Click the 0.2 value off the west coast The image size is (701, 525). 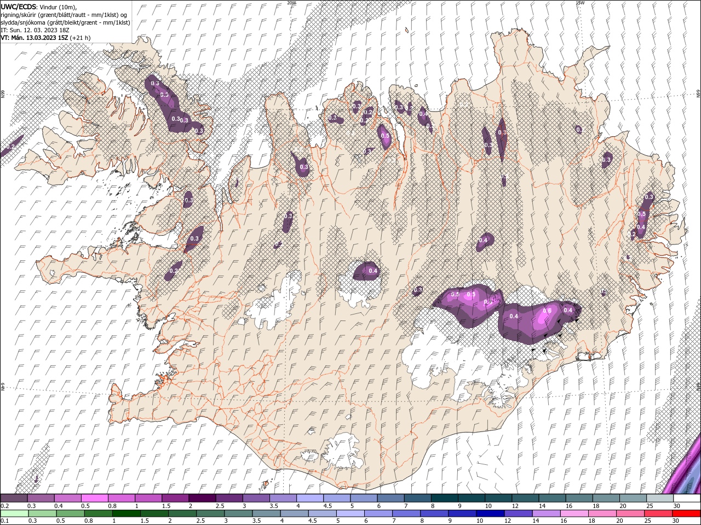10,147
